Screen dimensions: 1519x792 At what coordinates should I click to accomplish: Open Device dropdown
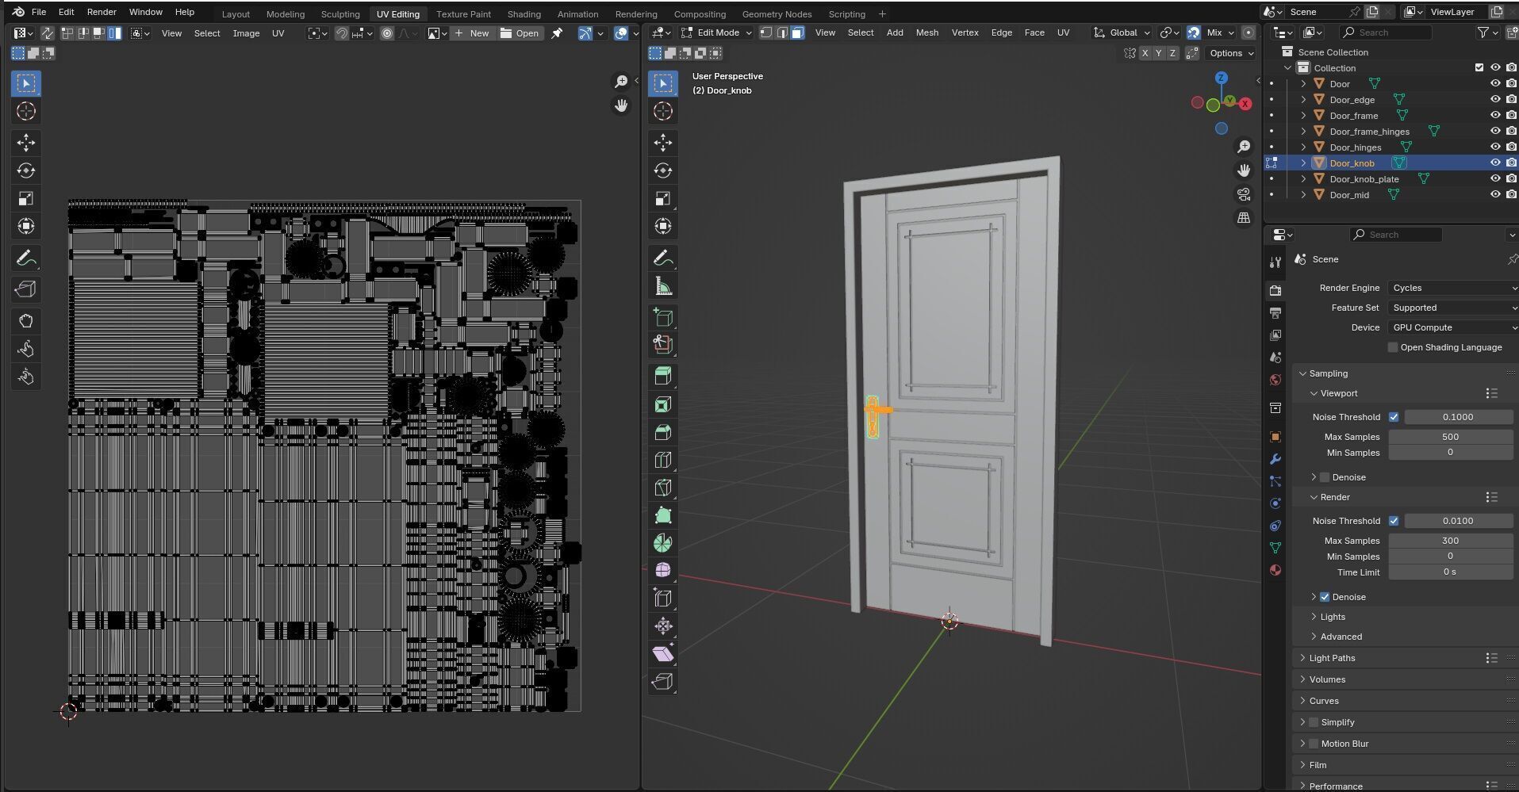pos(1453,327)
